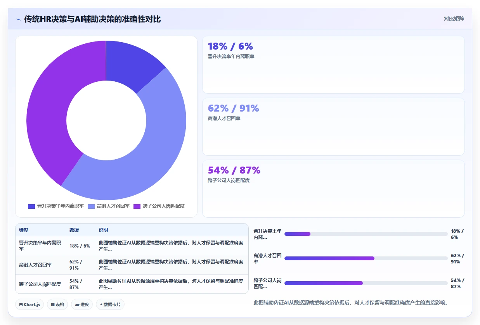Toggle 高潜人才召回率 legend swatch
The image size is (480, 325).
coord(91,206)
